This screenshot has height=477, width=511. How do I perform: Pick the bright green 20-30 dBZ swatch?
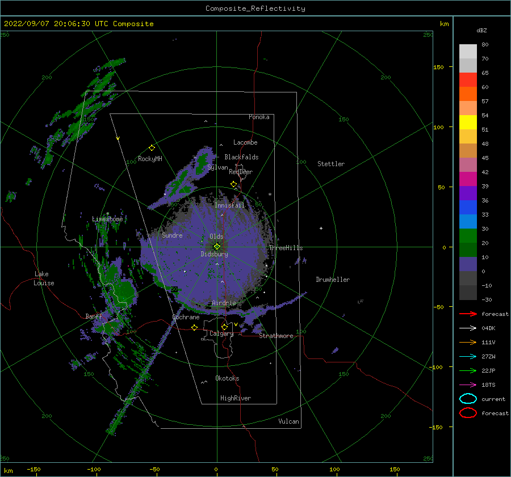tap(468, 236)
